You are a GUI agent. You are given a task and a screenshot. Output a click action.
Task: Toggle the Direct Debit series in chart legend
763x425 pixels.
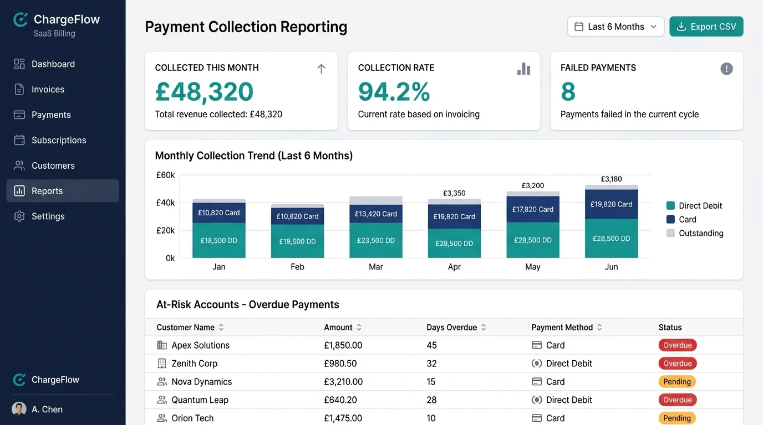(x=694, y=205)
